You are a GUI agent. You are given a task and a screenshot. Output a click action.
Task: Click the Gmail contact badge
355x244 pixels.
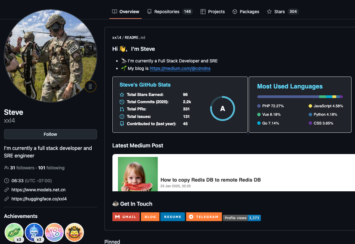tap(126, 217)
